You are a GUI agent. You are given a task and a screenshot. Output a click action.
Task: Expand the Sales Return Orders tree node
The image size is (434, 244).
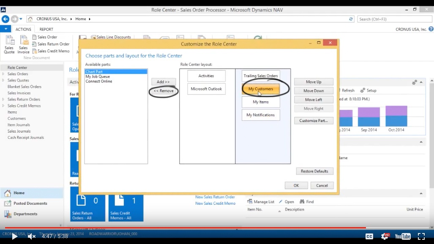(3, 99)
